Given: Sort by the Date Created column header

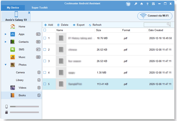Looking at the screenshot, I should click(156, 30).
